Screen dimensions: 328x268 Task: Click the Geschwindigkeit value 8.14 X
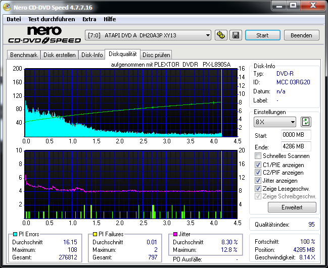(307, 257)
